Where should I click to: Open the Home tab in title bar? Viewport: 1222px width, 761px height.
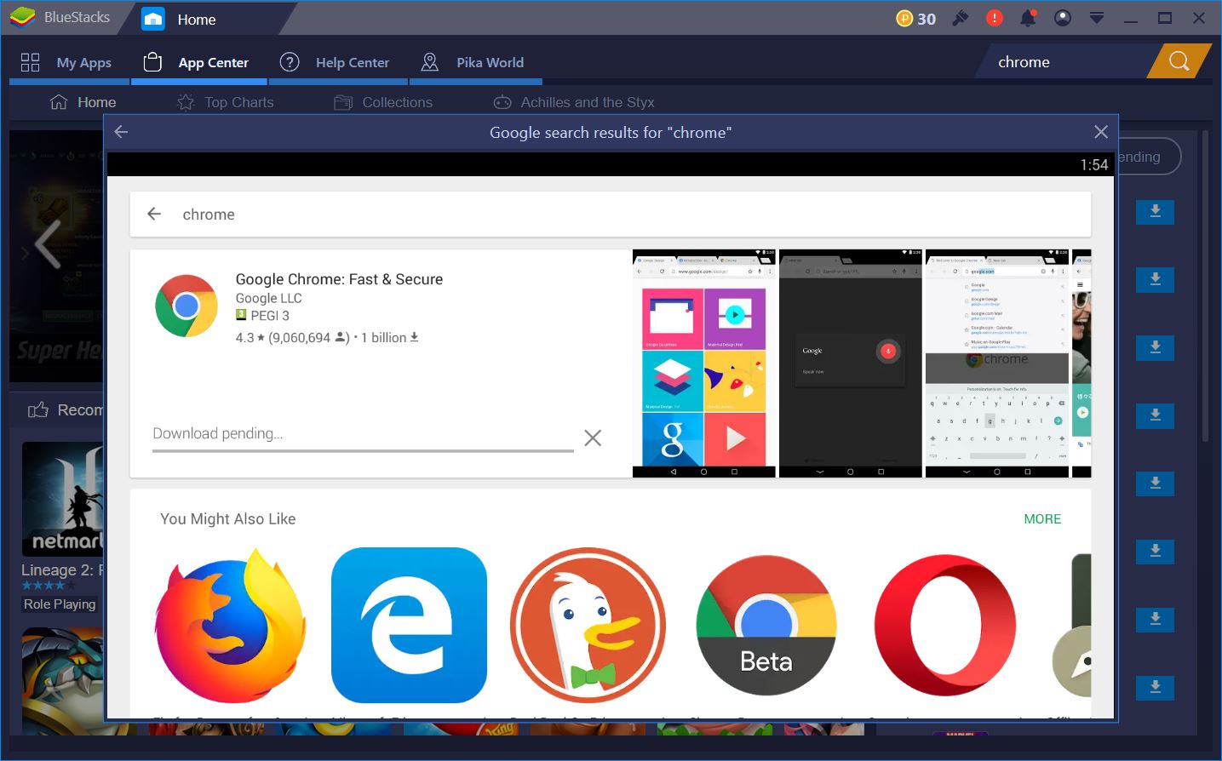click(x=196, y=19)
